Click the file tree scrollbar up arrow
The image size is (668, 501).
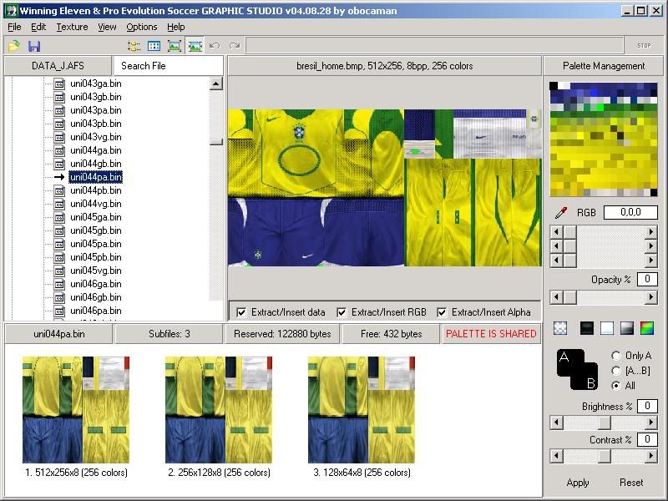point(216,83)
